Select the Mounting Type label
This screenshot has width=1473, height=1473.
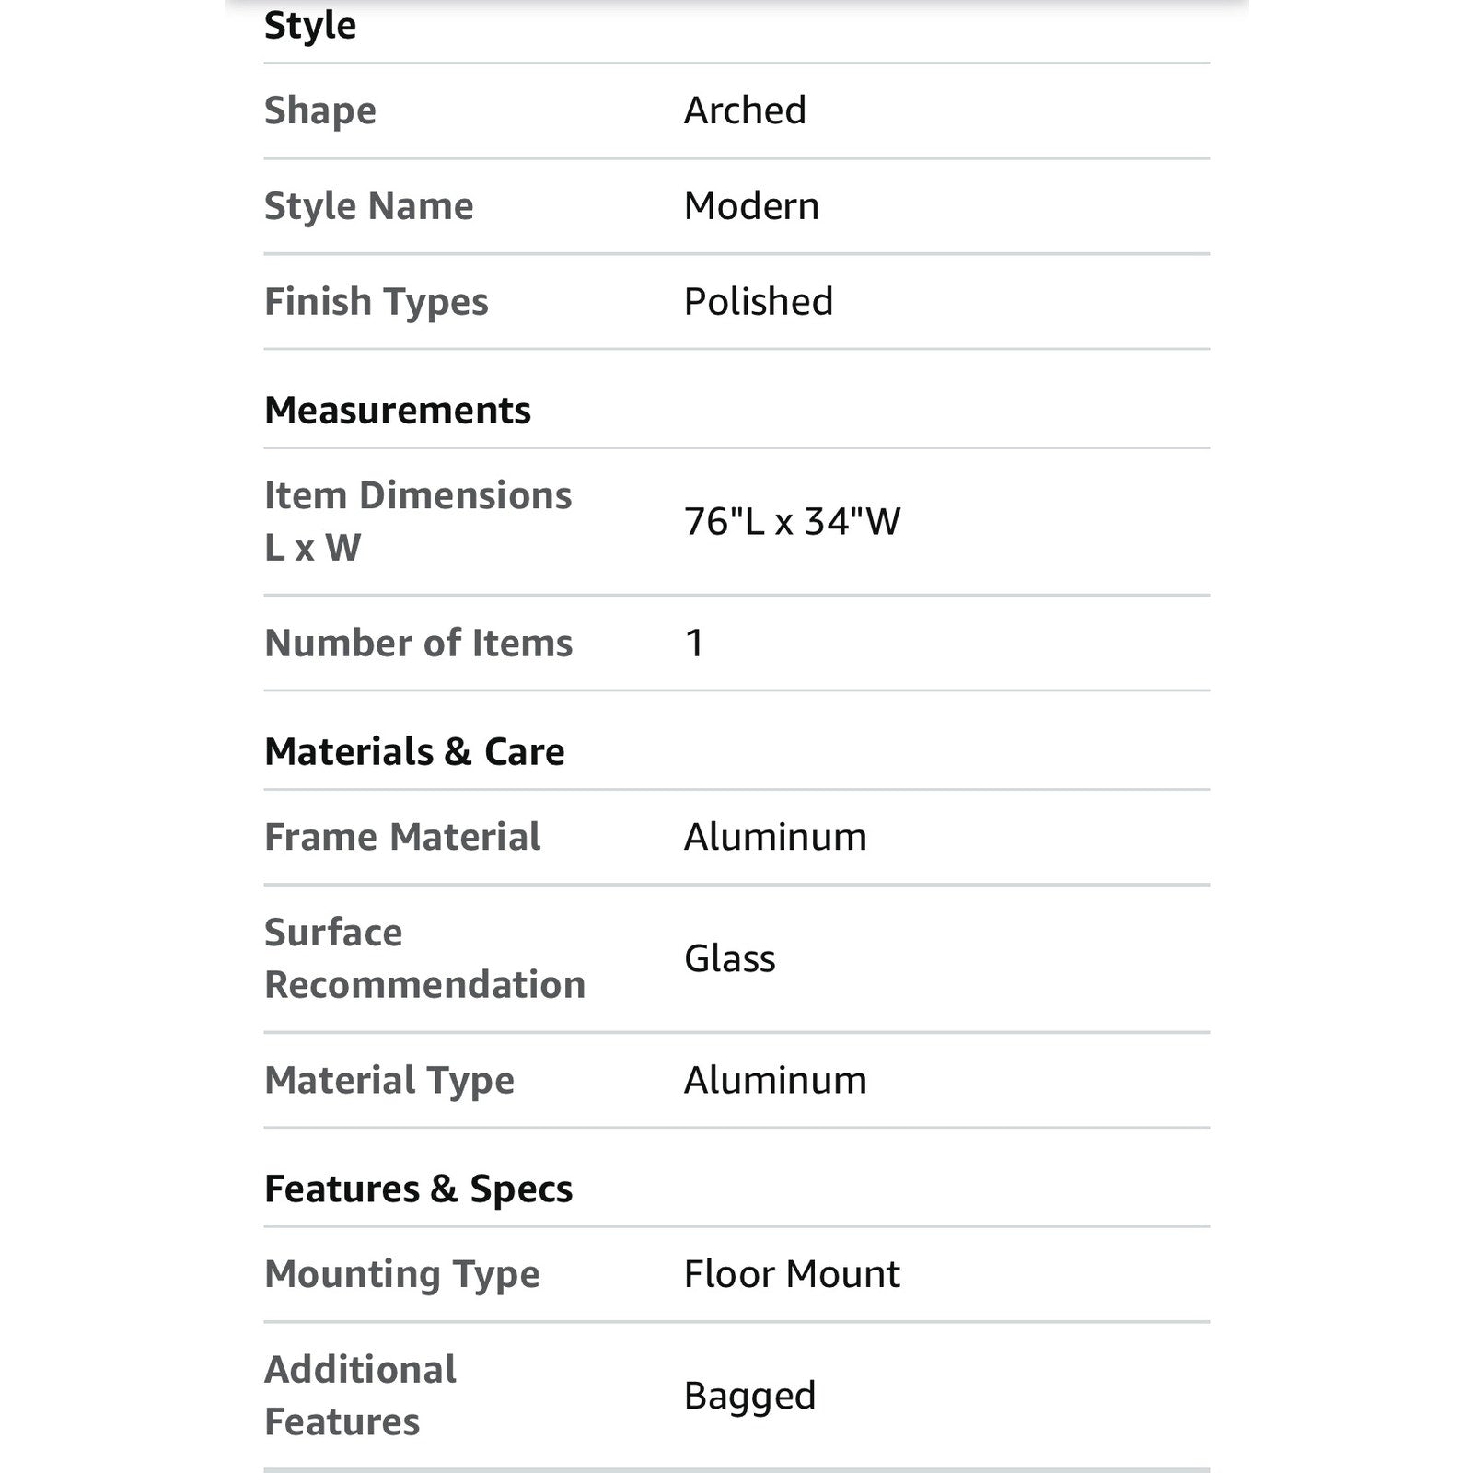[402, 1276]
